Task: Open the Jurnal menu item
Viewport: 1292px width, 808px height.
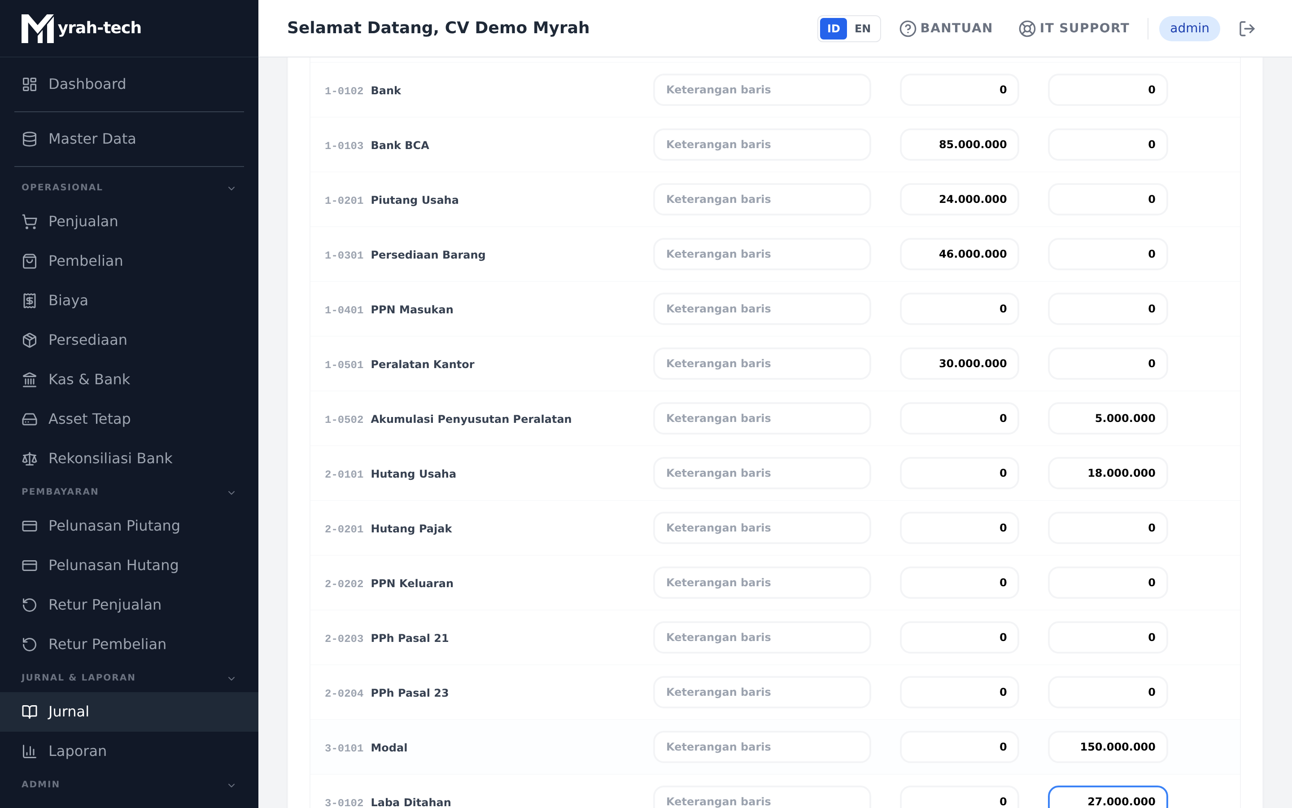Action: click(129, 712)
